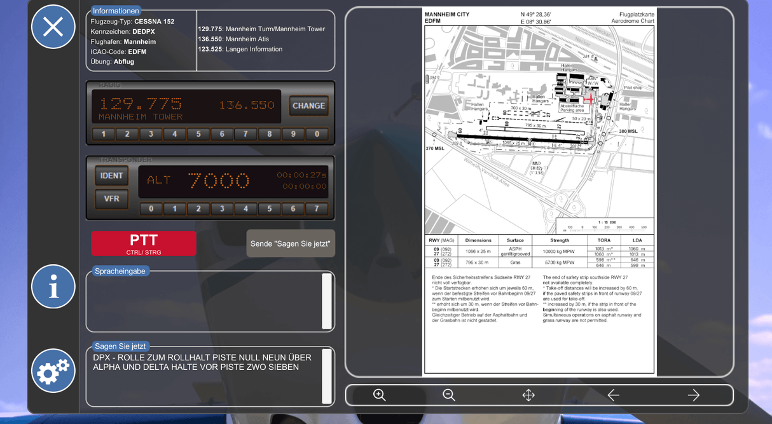Click the pan/move chart arrows icon
The width and height of the screenshot is (772, 424).
(528, 395)
